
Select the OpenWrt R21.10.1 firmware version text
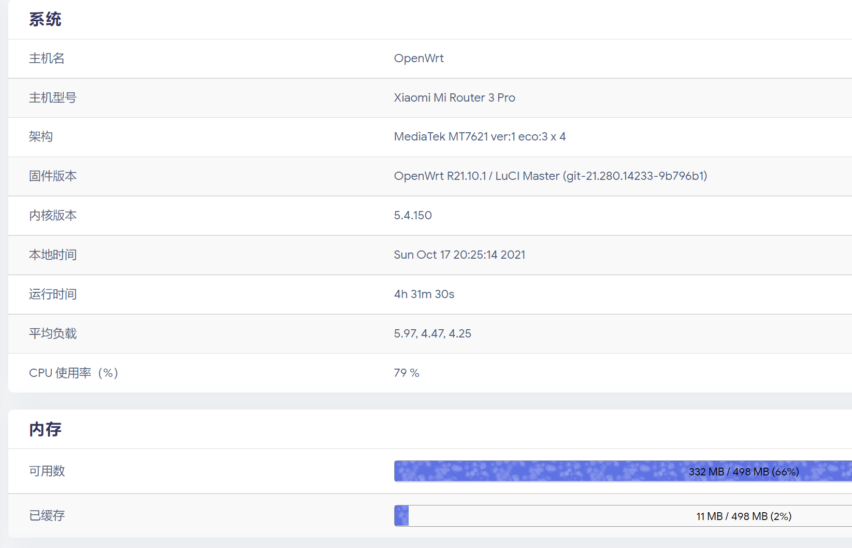coord(551,176)
